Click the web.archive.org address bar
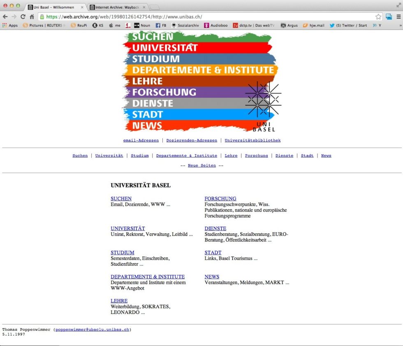The height and width of the screenshot is (346, 403). click(x=209, y=17)
